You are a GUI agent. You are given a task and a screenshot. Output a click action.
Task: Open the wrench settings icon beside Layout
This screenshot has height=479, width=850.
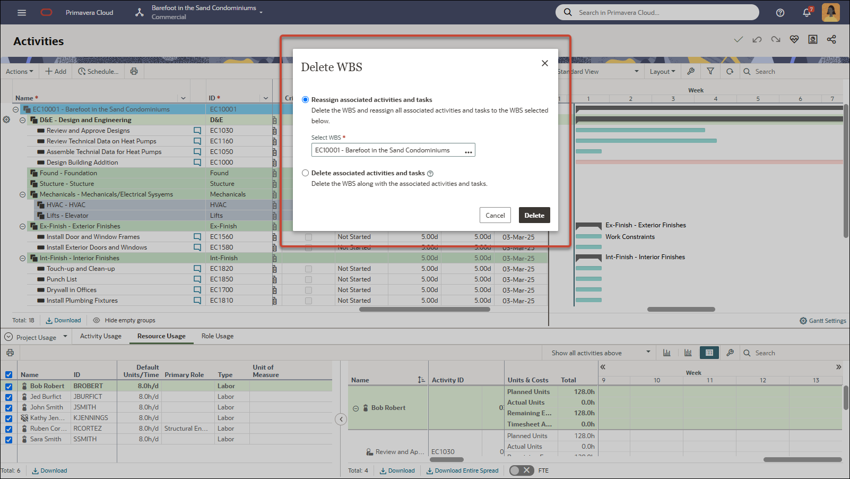[x=691, y=71]
